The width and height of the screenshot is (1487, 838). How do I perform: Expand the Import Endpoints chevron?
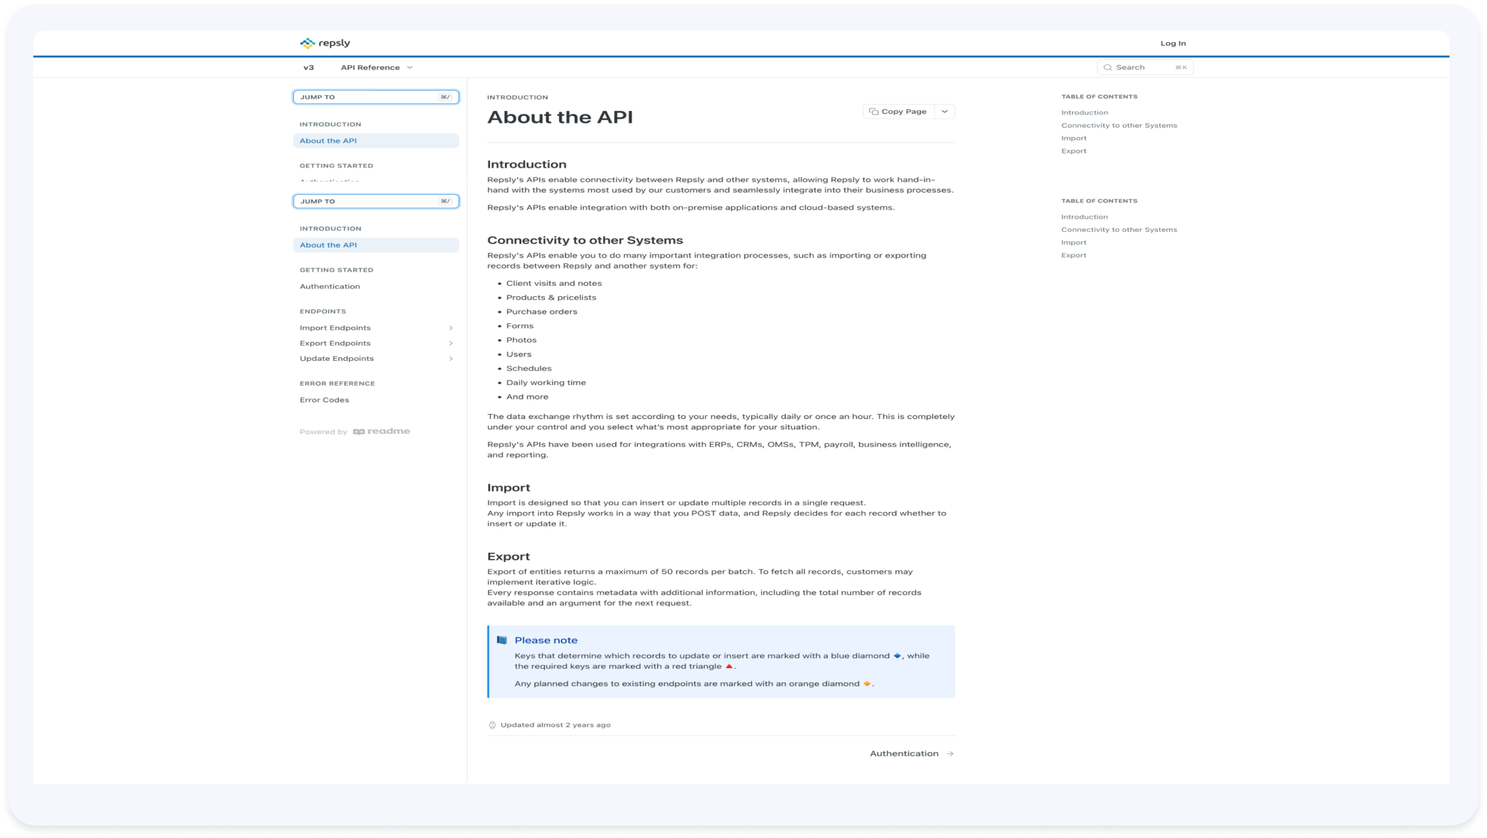pyautogui.click(x=451, y=328)
